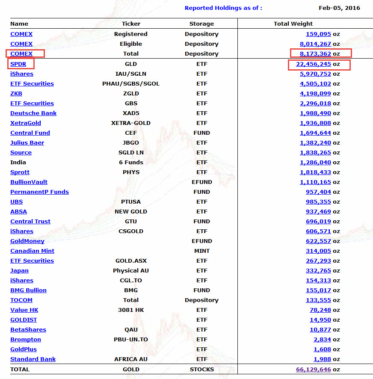373x379 pixels.
Task: Click the 314,005 Canadian Mint weight link
Action: click(x=318, y=251)
